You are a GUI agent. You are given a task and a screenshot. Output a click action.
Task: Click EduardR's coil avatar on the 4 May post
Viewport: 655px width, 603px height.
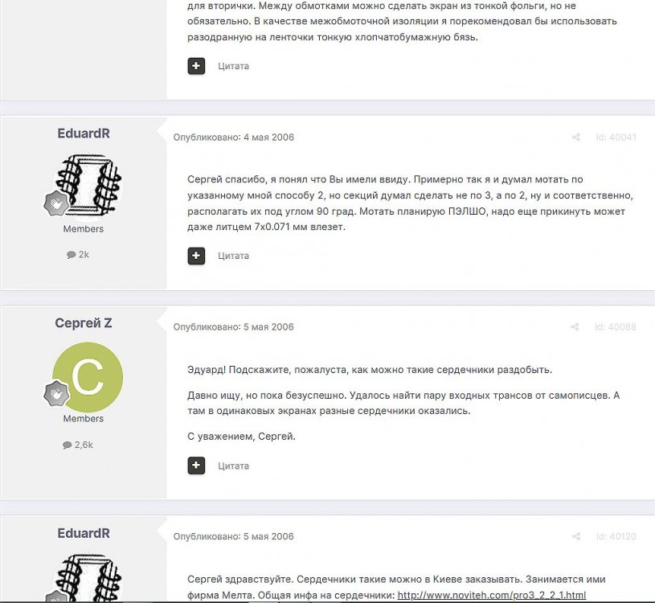click(88, 187)
